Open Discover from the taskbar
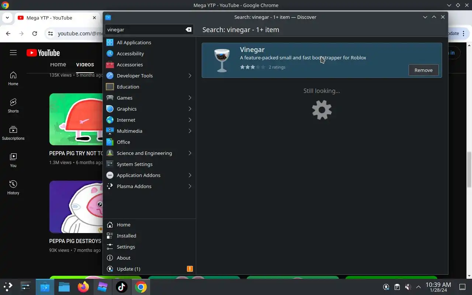Viewport: 472px width, 295px height. coord(45,287)
